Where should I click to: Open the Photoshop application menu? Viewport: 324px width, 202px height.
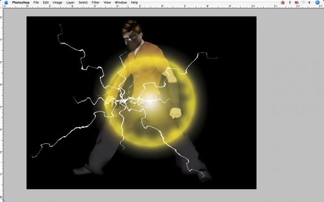(21, 3)
